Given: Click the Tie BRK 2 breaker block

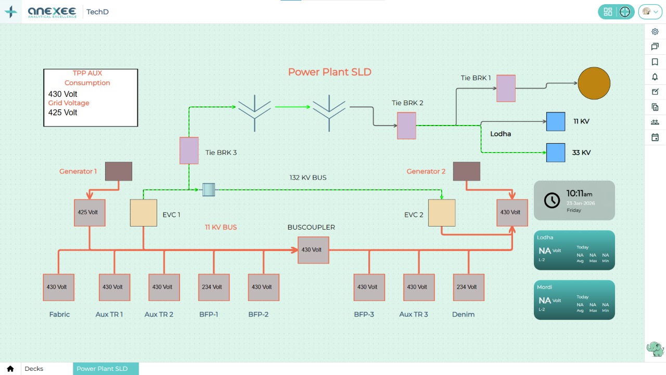Looking at the screenshot, I should (406, 125).
